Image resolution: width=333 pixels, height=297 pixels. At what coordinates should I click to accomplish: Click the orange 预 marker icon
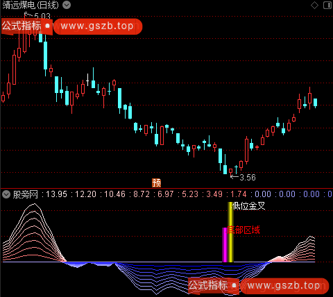point(157,183)
